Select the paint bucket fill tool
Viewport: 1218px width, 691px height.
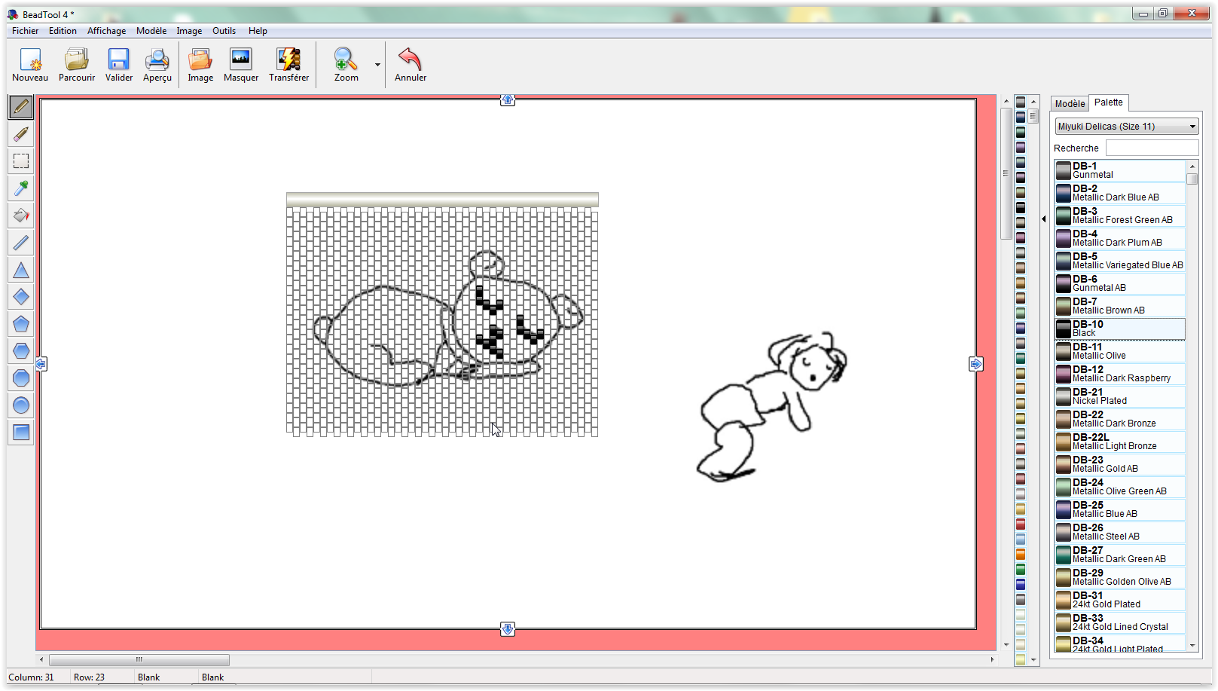pyautogui.click(x=21, y=216)
